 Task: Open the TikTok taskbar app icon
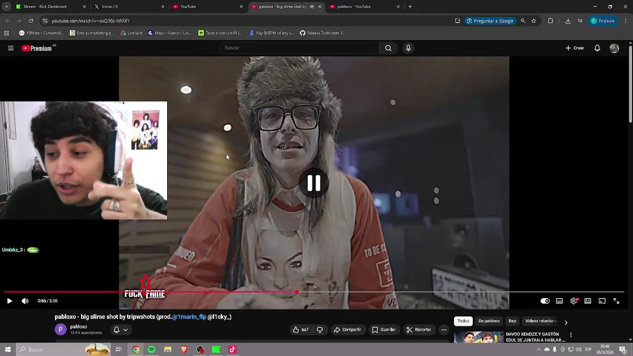click(x=232, y=350)
